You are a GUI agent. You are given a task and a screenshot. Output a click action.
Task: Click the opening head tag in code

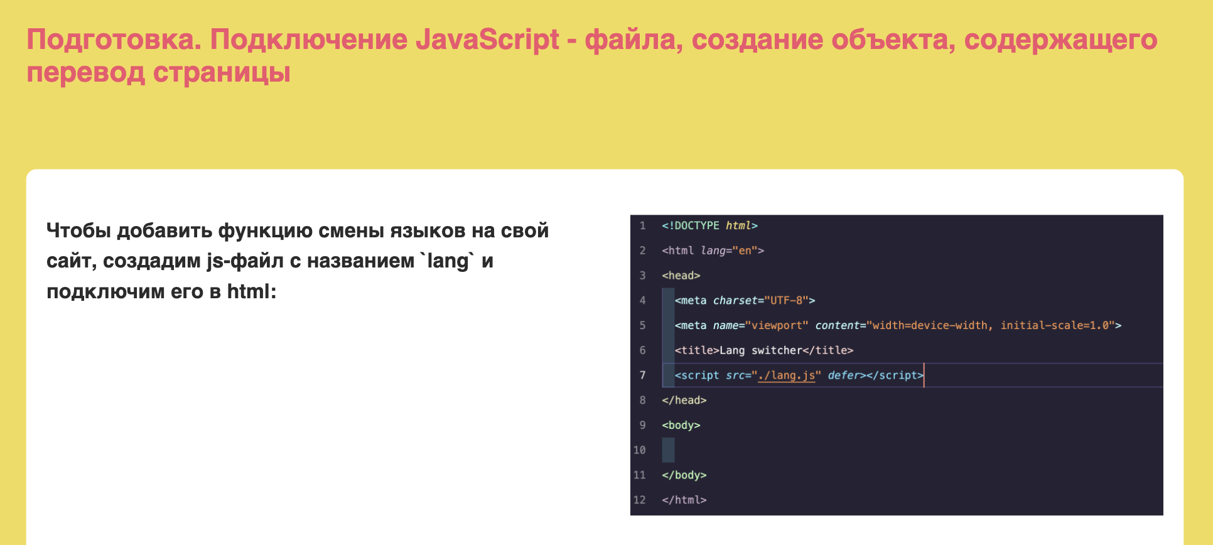click(x=681, y=276)
